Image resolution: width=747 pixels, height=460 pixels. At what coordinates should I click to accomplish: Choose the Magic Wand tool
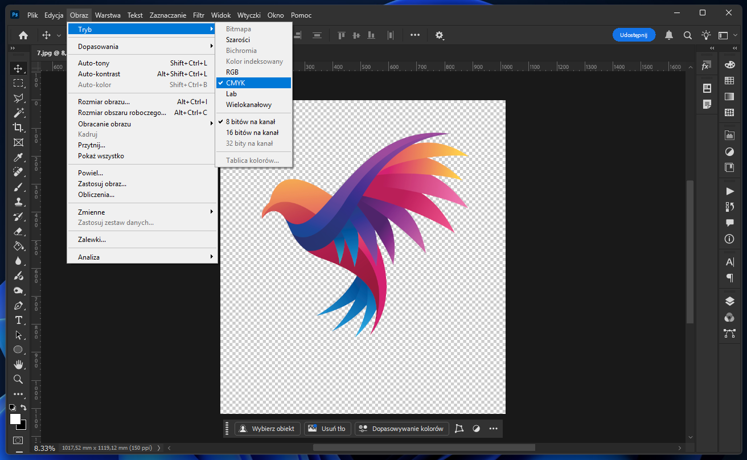(18, 113)
